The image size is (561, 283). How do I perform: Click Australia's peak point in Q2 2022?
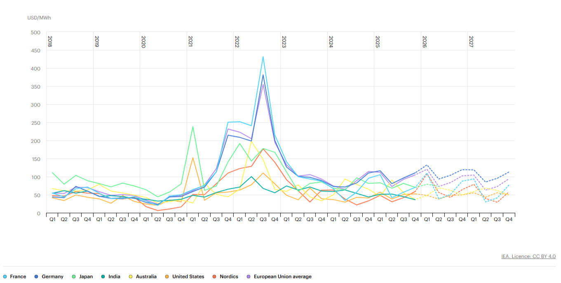click(251, 141)
